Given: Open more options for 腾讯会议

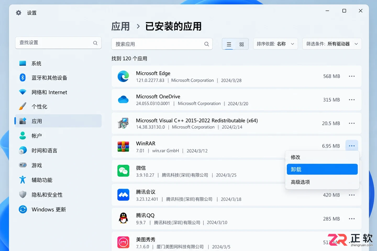Looking at the screenshot, I should 352,195.
